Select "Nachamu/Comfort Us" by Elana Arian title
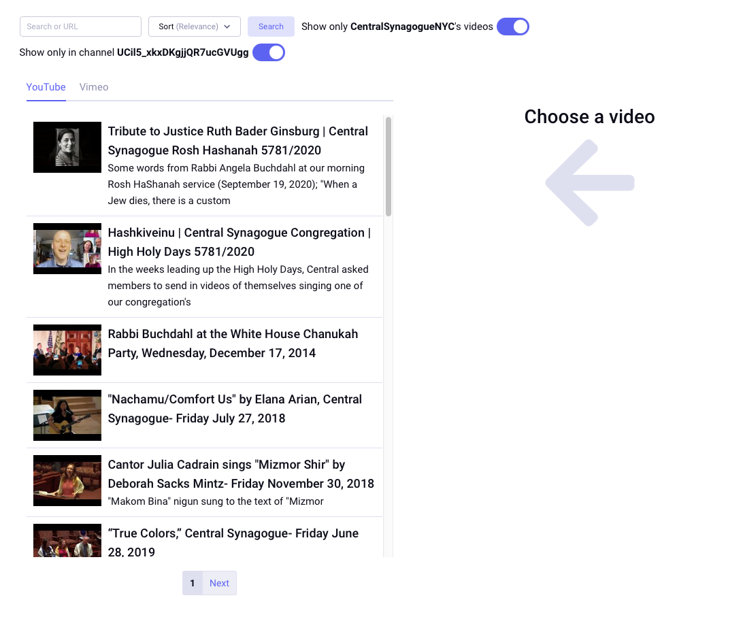The height and width of the screenshot is (617, 743). point(235,409)
